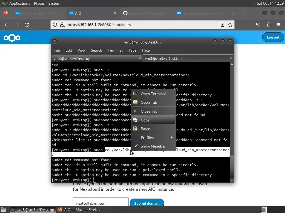Viewport: 285px width, 213px height.
Task: Expand the Profiles submenu
Action: (x=153, y=138)
